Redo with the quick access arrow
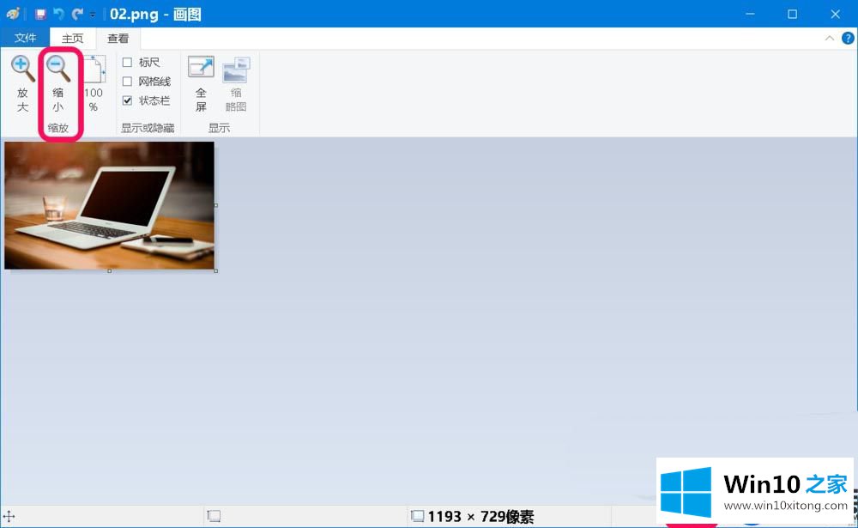Viewport: 858px width, 528px height. [x=78, y=14]
